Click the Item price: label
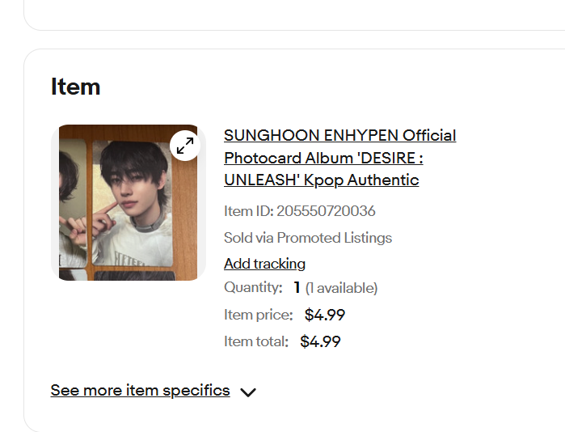565x432 pixels. (259, 315)
